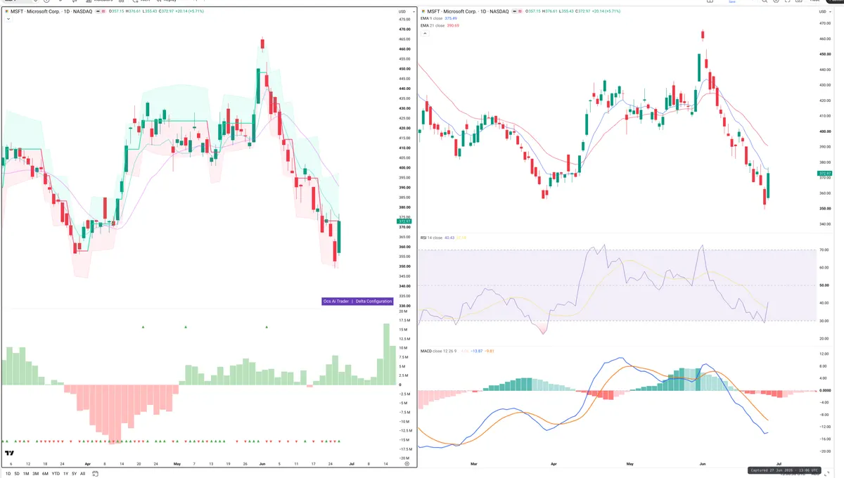Screen dimensions: 844x478
Task: Click the go-to-date icon at the left time axis
Action: [95, 473]
